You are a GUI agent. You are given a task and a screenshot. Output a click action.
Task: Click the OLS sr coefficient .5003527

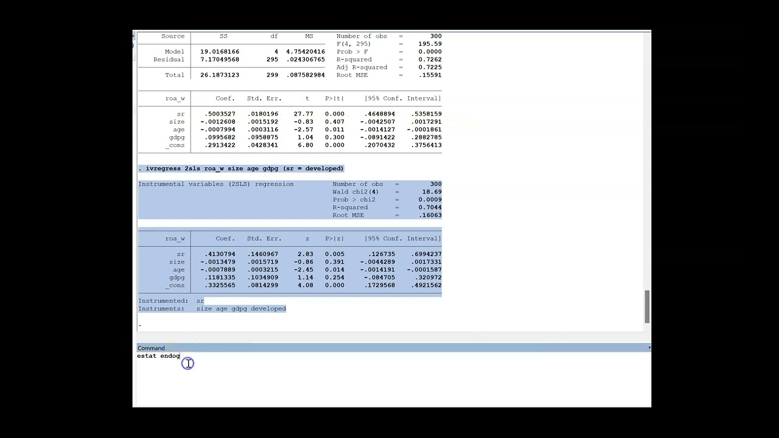[x=220, y=114]
